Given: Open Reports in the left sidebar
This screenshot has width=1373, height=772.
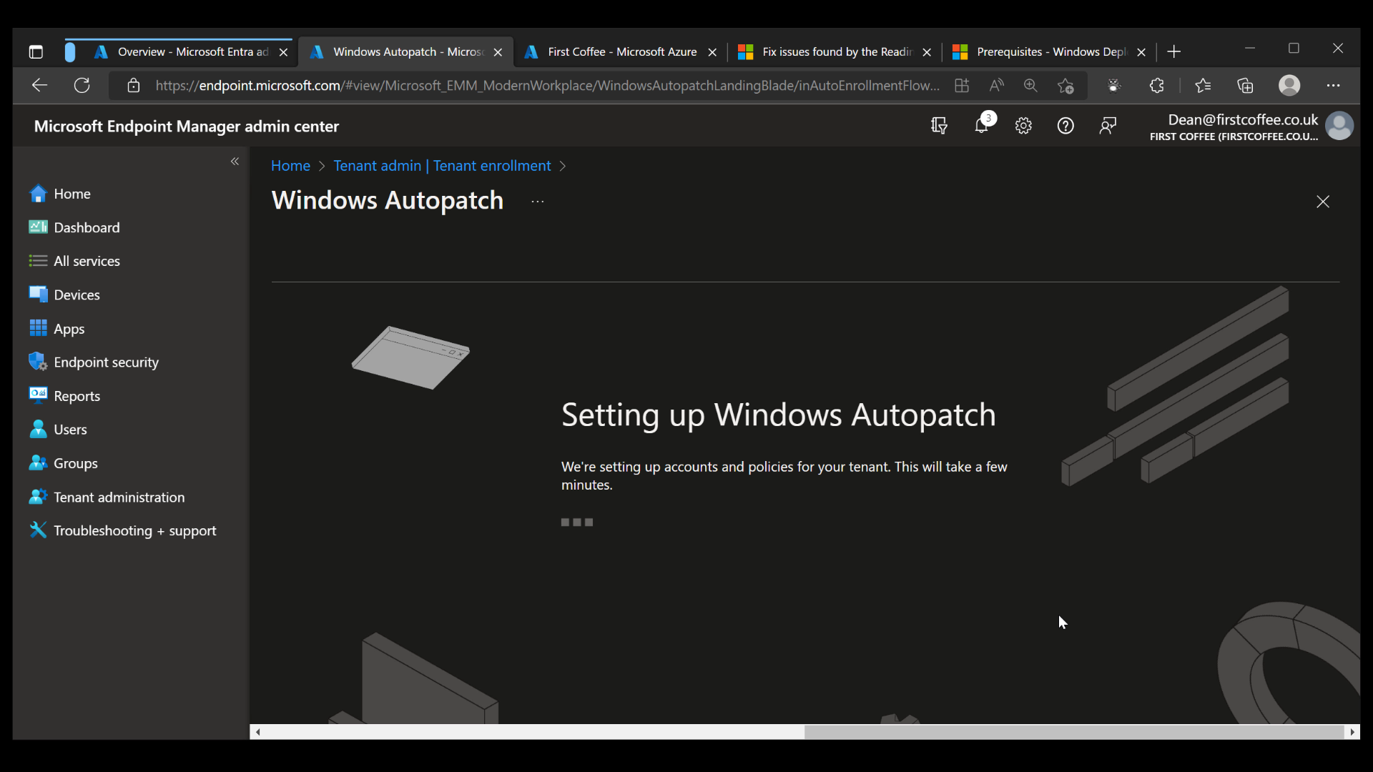Looking at the screenshot, I should pyautogui.click(x=77, y=395).
